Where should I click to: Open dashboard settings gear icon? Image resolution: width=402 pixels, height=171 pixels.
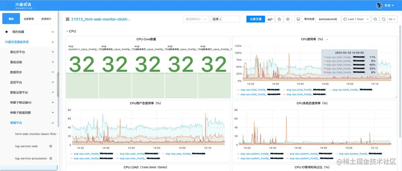pos(288,19)
